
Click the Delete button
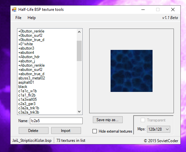tap(33, 131)
